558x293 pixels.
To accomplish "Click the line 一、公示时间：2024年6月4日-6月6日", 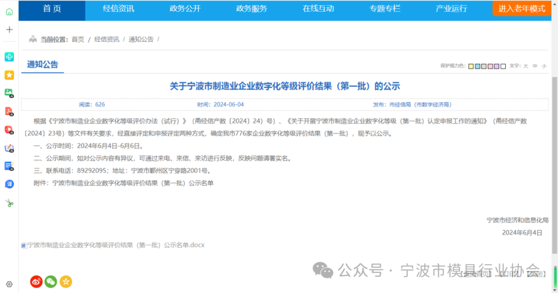I will [x=89, y=146].
